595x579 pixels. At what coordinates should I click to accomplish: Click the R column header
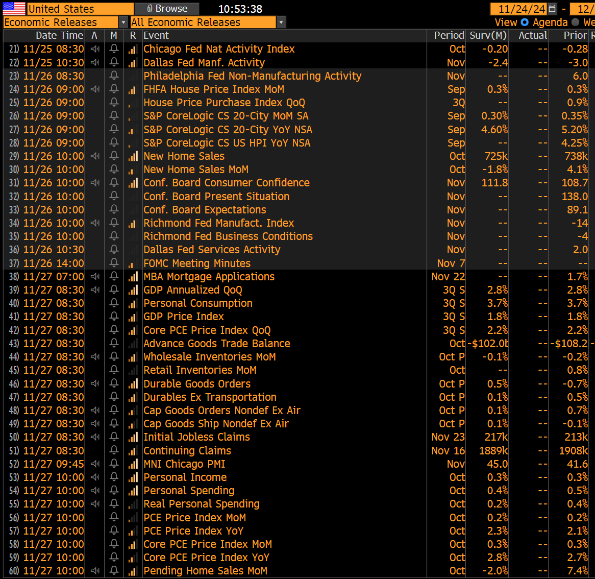tap(133, 35)
